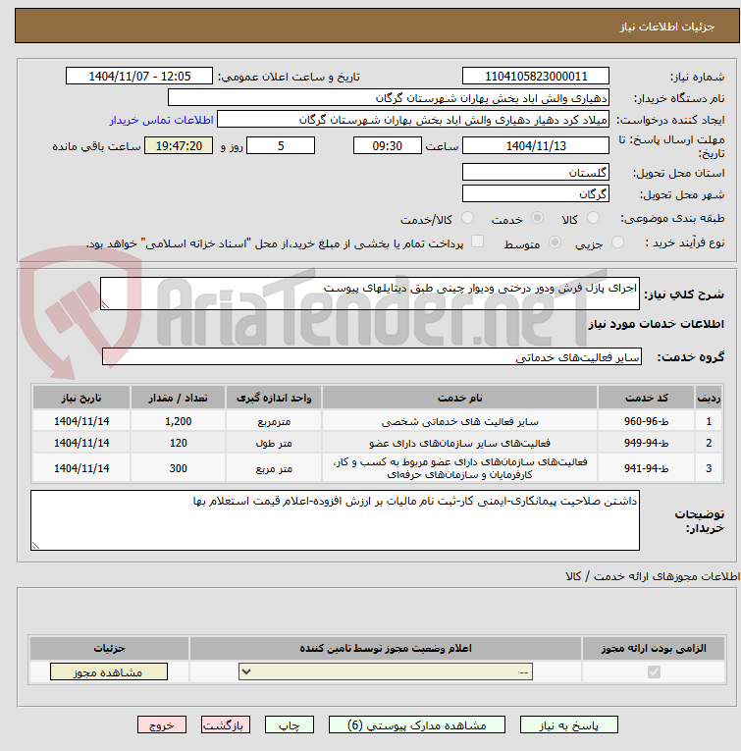Click سایر فعالیت های خدماتی شخصی cell
The image size is (741, 751).
click(459, 421)
